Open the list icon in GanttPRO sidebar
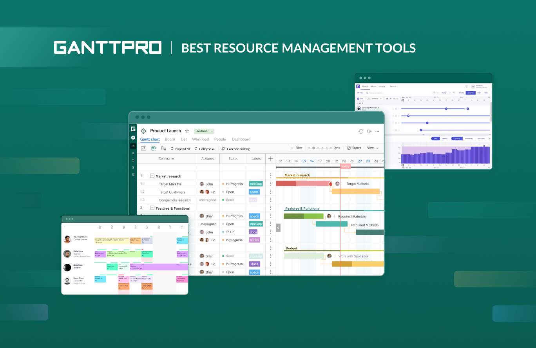536x348 pixels. coord(133,153)
